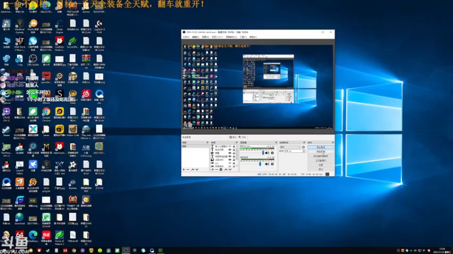Viewport: 453px width, 254px height.
Task: Open the scene transition type dropdown
Action: coord(290,147)
